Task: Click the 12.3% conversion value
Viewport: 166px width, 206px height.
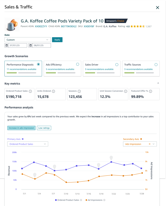Action: point(105,97)
